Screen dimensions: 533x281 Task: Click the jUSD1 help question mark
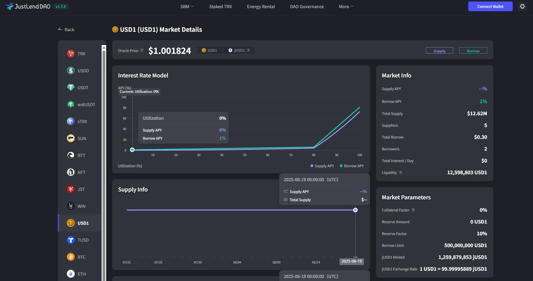(248, 50)
